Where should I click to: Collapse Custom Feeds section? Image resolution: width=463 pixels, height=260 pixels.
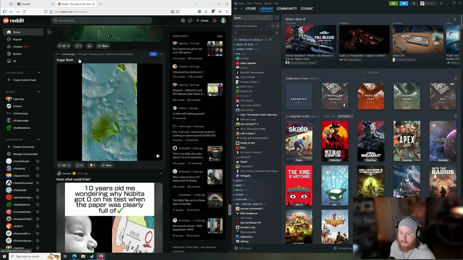click(x=39, y=73)
